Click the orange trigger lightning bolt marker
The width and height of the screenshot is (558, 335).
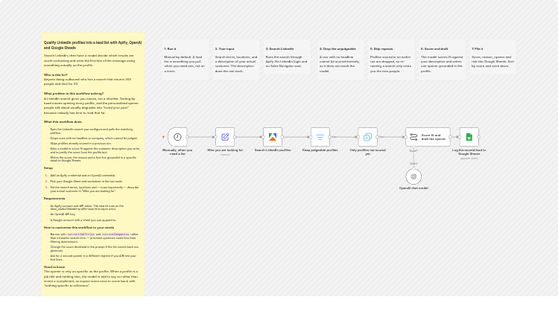point(163,137)
